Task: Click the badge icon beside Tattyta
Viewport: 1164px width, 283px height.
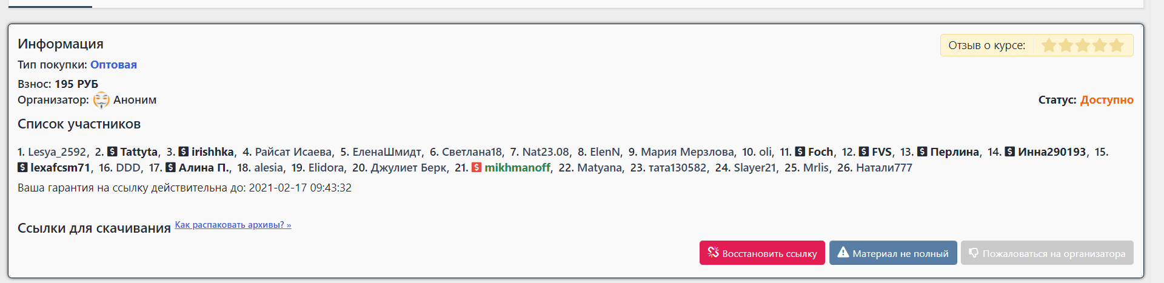Action: click(x=112, y=151)
